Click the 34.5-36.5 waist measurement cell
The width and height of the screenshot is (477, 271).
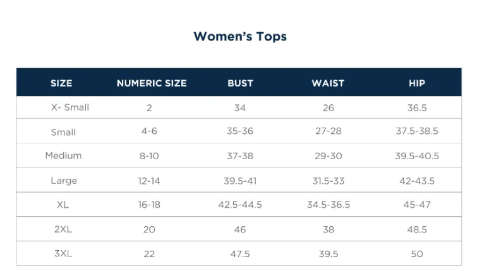tap(329, 205)
